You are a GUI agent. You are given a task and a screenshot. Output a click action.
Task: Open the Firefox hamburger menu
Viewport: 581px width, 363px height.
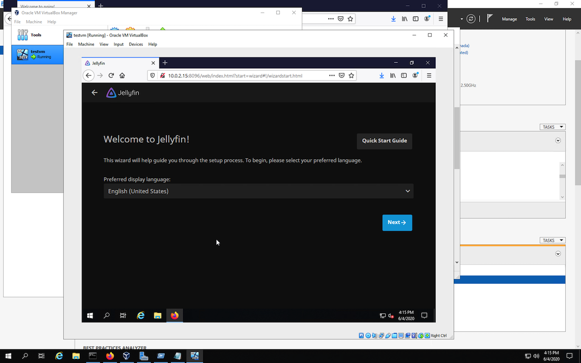(x=429, y=75)
